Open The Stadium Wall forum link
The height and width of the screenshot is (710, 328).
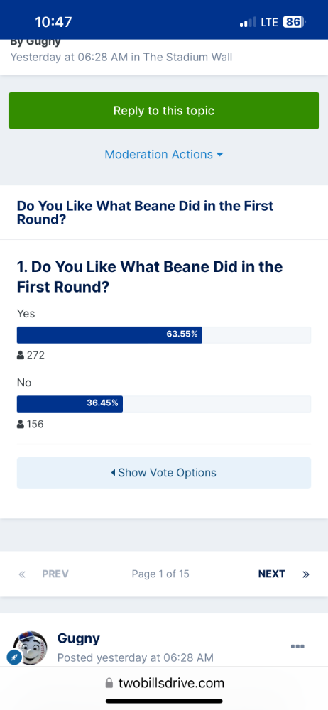[188, 58]
